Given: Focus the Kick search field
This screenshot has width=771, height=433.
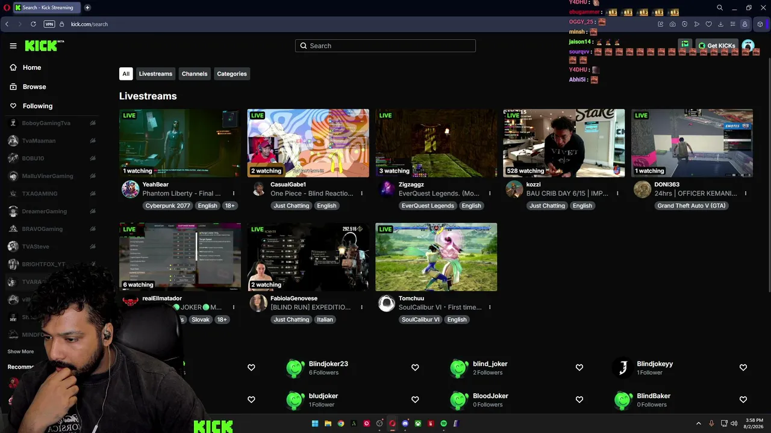Looking at the screenshot, I should point(385,46).
